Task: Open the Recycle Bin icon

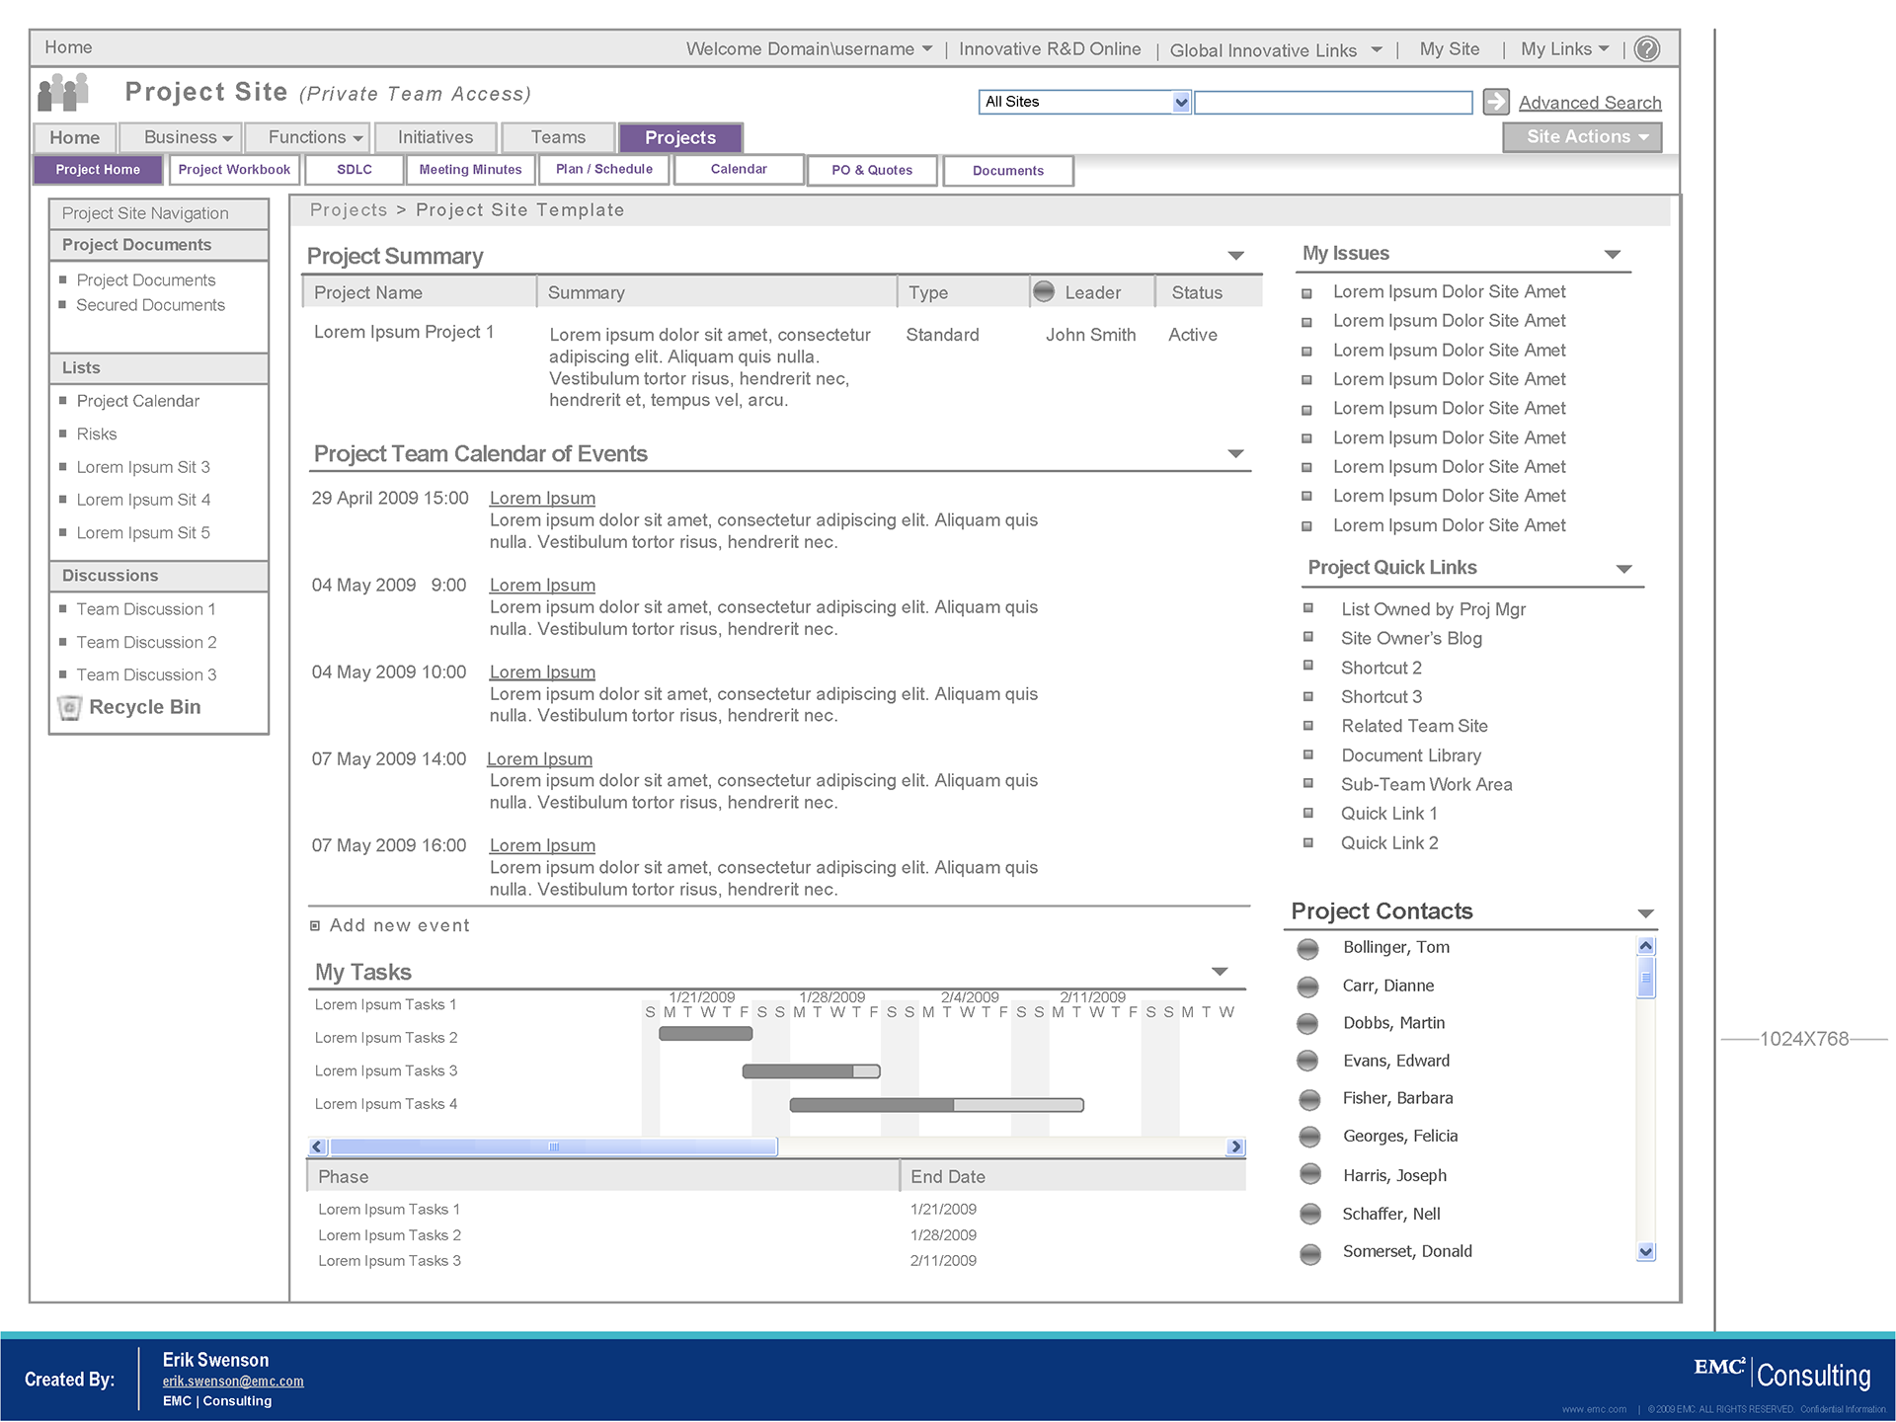Action: pyautogui.click(x=70, y=707)
